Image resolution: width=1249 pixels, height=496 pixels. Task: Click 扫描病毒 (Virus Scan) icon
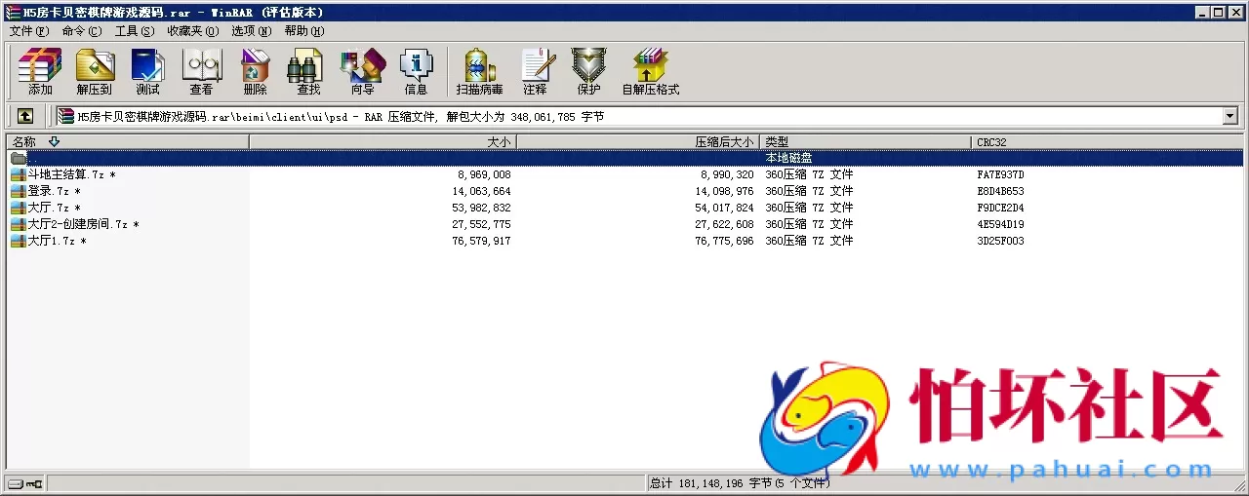point(479,71)
